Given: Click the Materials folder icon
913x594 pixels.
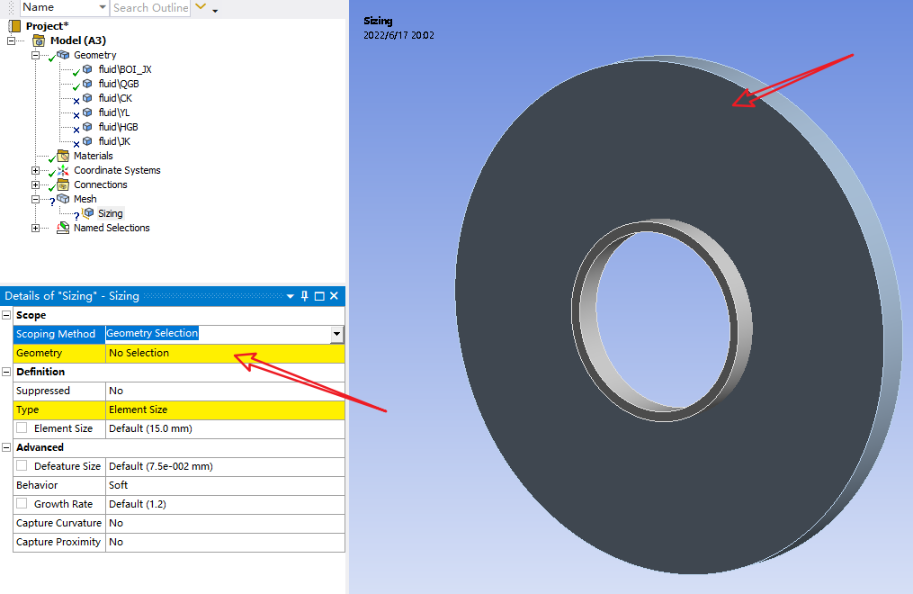Looking at the screenshot, I should click(x=63, y=156).
